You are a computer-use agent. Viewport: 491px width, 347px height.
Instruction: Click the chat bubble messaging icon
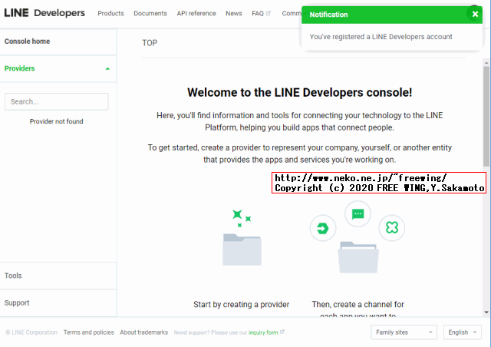pyautogui.click(x=358, y=214)
